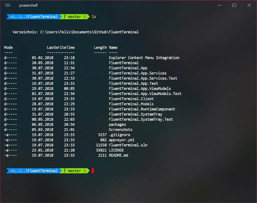Click the 'LastWriteTime' column header

tap(61, 47)
